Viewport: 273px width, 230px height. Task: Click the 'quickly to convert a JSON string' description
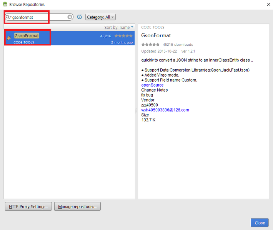[197, 60]
